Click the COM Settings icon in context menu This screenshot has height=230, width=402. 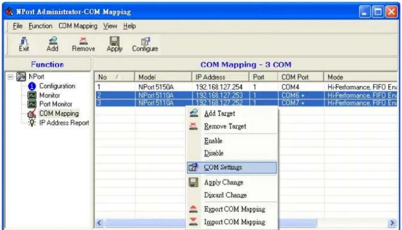coord(193,167)
